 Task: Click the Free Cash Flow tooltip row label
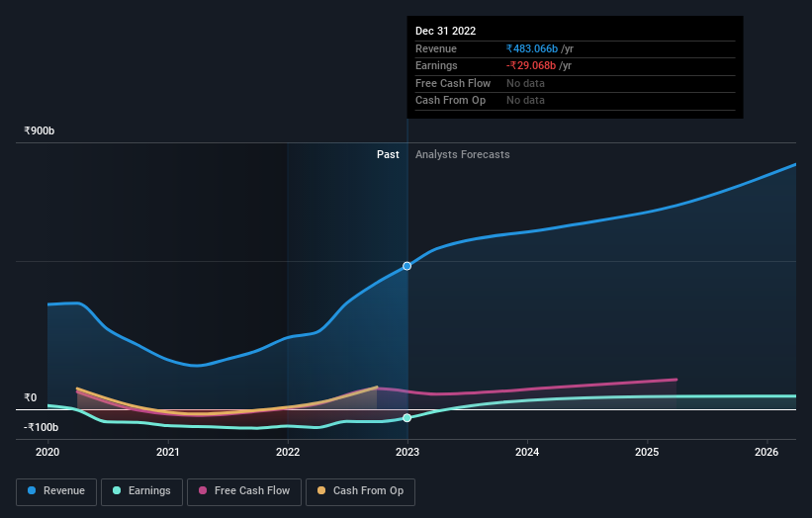pyautogui.click(x=453, y=83)
